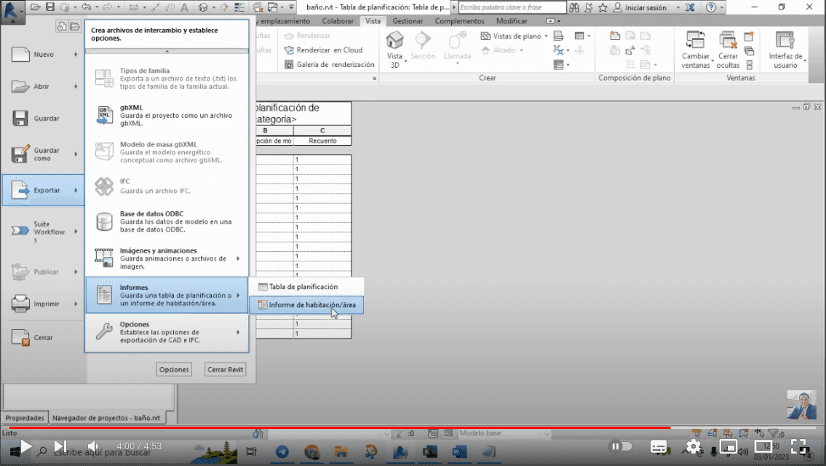
Task: Expand Interfaz de usuario dropdown
Action: [785, 65]
